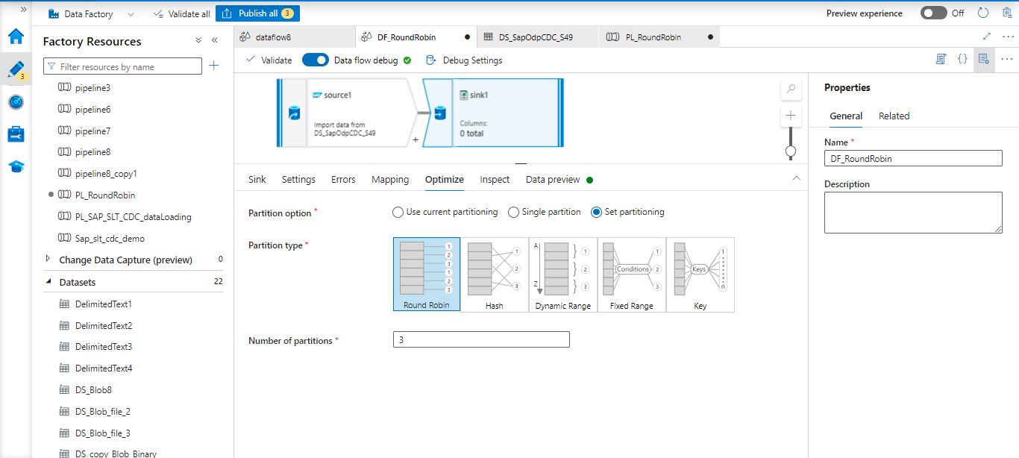This screenshot has height=458, width=1019.
Task: Open the Home icon in left sidebar
Action: 16,37
